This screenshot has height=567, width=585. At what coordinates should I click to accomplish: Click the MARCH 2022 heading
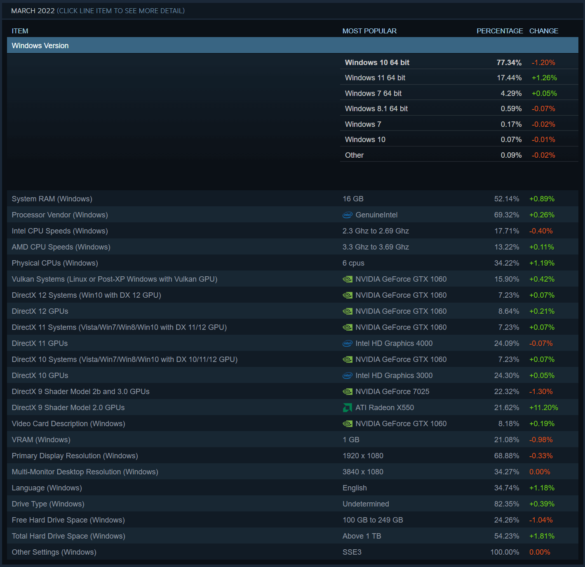(x=33, y=11)
